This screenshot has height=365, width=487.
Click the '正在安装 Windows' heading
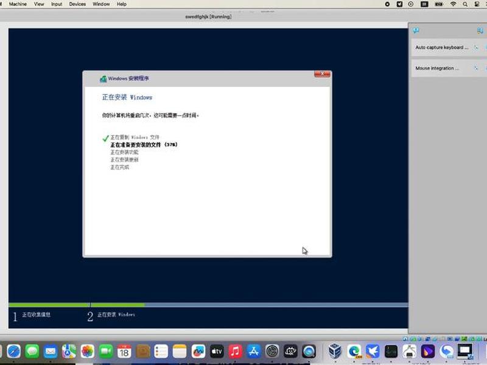pos(127,97)
